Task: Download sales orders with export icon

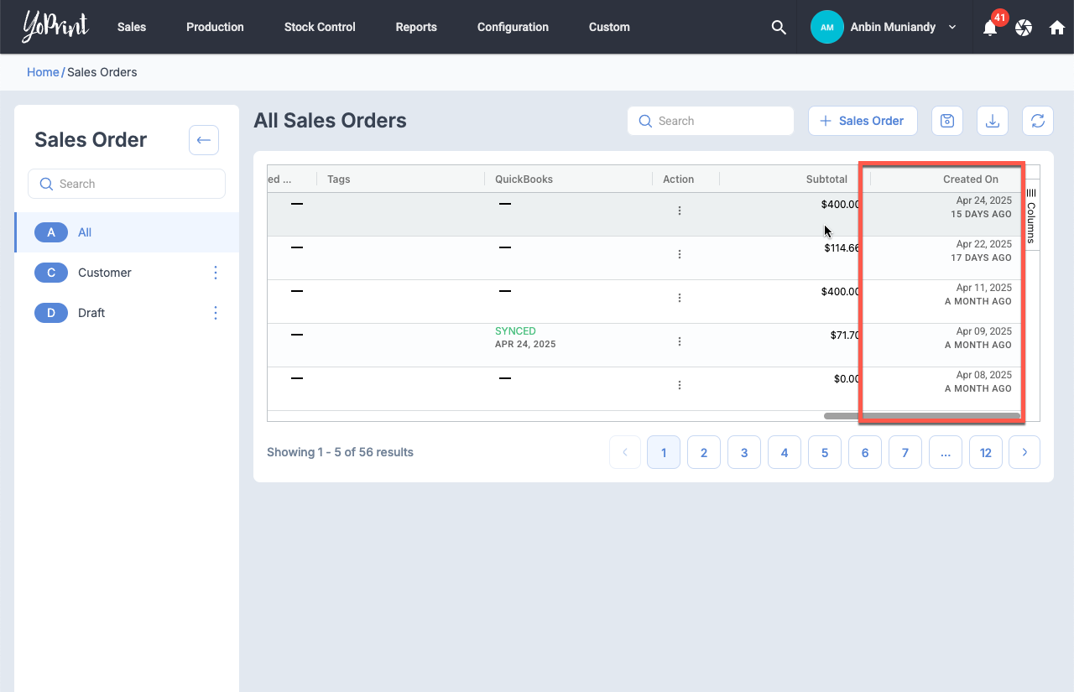Action: (993, 121)
